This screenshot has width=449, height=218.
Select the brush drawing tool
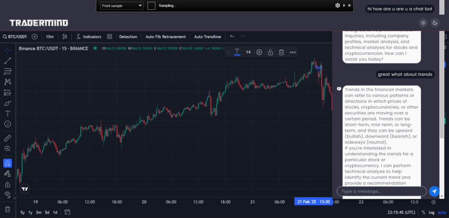coord(8,103)
